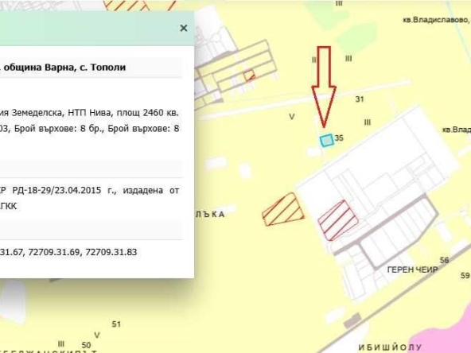Click the map label 51
This screenshot has width=471, height=353.
click(116, 324)
